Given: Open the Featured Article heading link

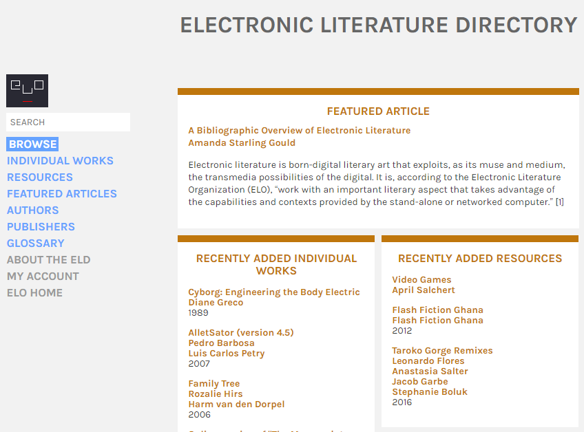Looking at the screenshot, I should 378,111.
